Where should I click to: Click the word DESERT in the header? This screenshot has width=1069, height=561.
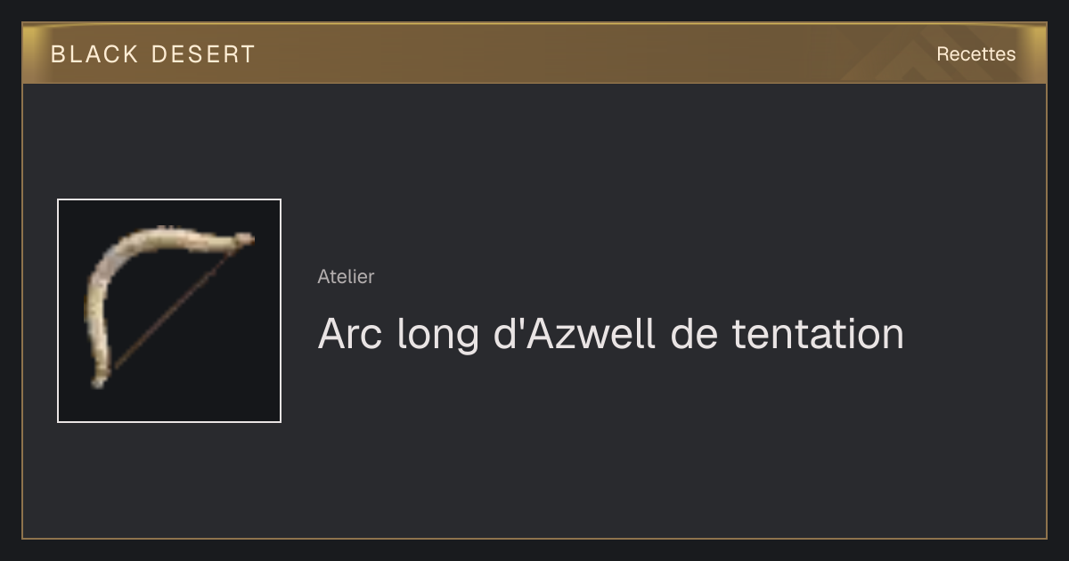point(203,54)
